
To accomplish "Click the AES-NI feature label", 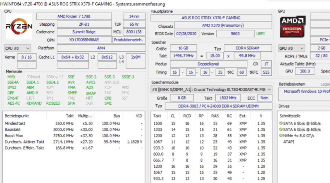I will [14, 103].
